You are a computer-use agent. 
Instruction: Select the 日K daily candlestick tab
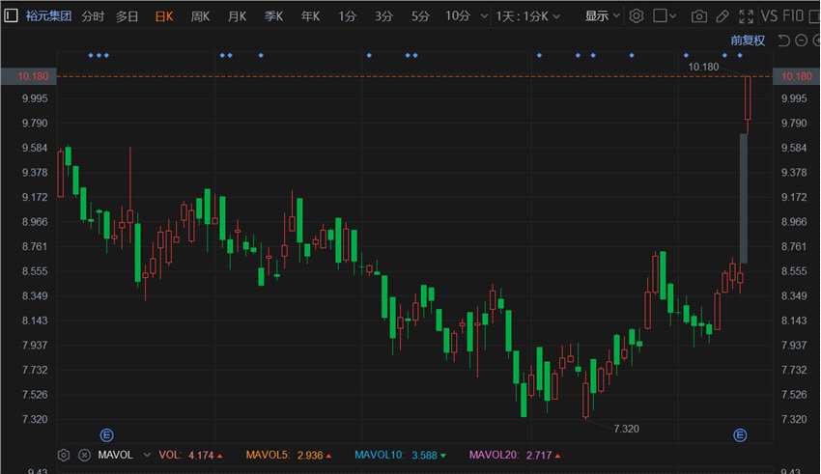pos(164,16)
